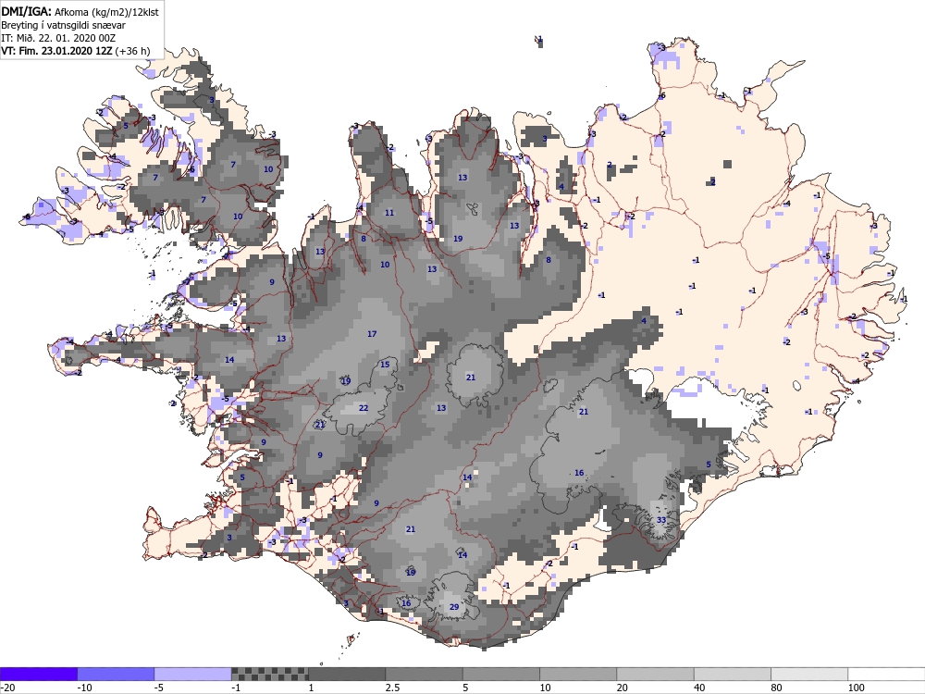Click the checkered legend swatch between -1 and 1
This screenshot has height=694, width=925.
tap(269, 674)
